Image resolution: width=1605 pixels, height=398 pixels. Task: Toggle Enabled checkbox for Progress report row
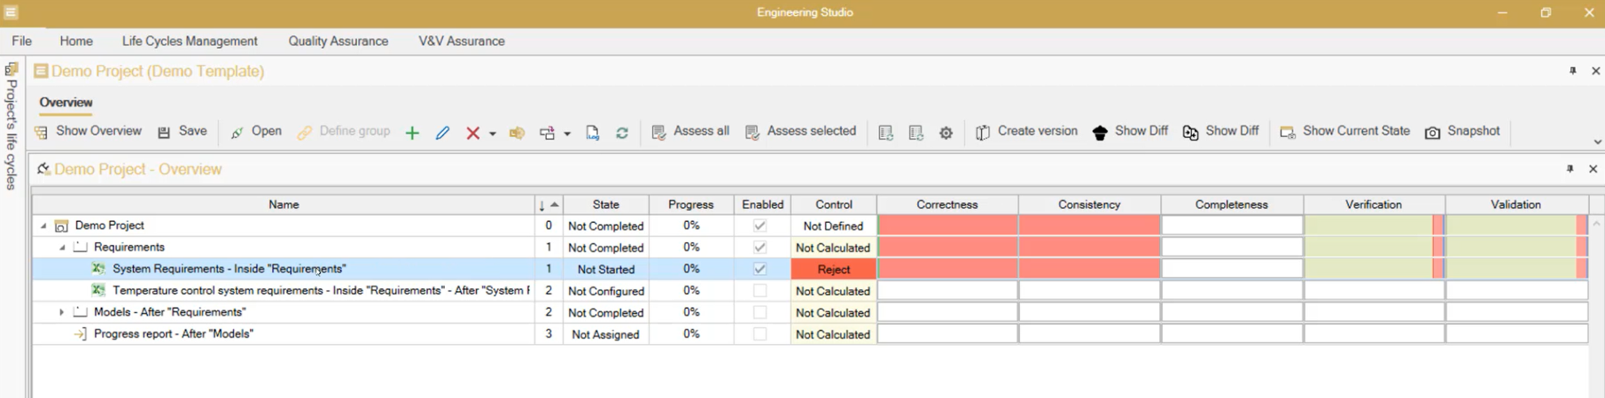point(760,334)
